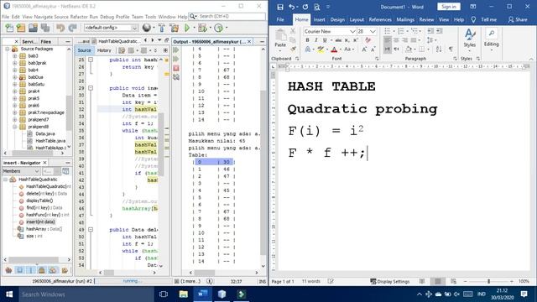Open the Insert tab in Word

tap(319, 20)
